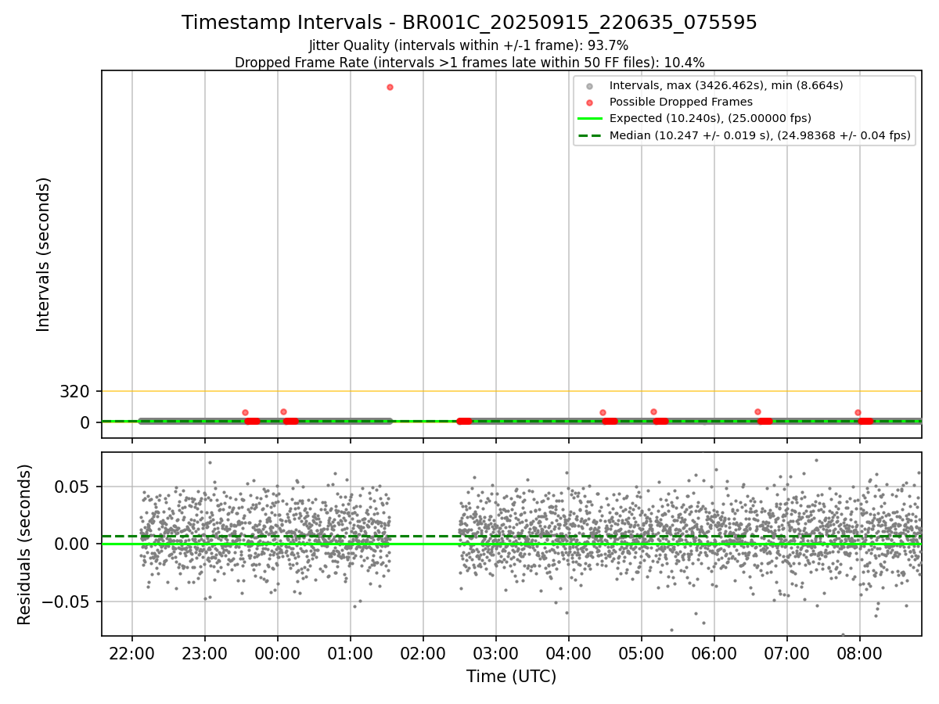Click the 00:00 time tick label

pyautogui.click(x=278, y=652)
